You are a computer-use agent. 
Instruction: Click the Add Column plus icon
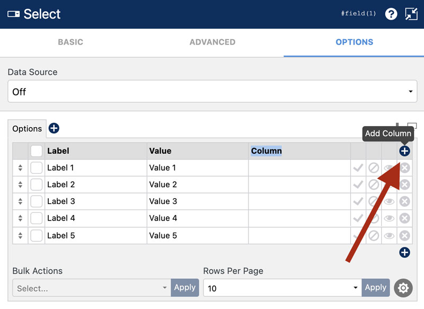pyautogui.click(x=404, y=151)
